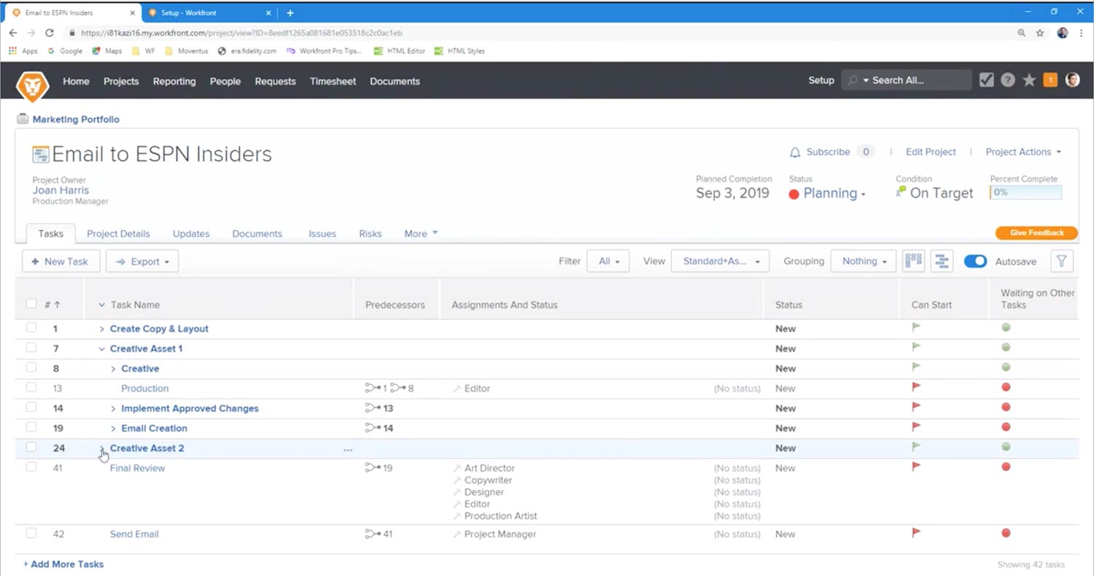Expand the Create Copy & Layout task
The height and width of the screenshot is (576, 1094).
[x=102, y=329]
